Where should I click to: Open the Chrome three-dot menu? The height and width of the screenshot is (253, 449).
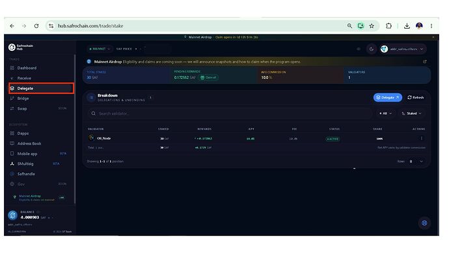(x=431, y=26)
